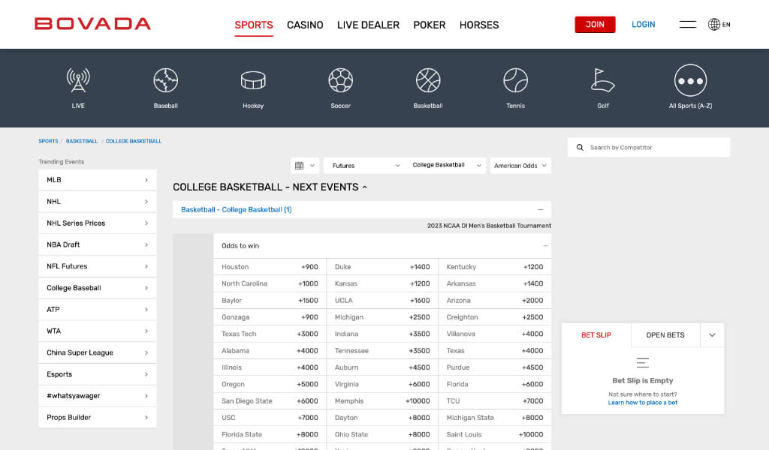Click the Search by Competitor field
769x450 pixels.
(649, 148)
